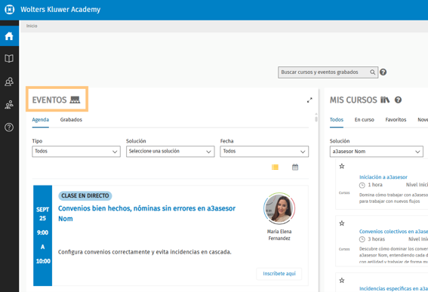The width and height of the screenshot is (428, 292).
Task: Click the help icon beside Mis Cursos
Action: 399,100
